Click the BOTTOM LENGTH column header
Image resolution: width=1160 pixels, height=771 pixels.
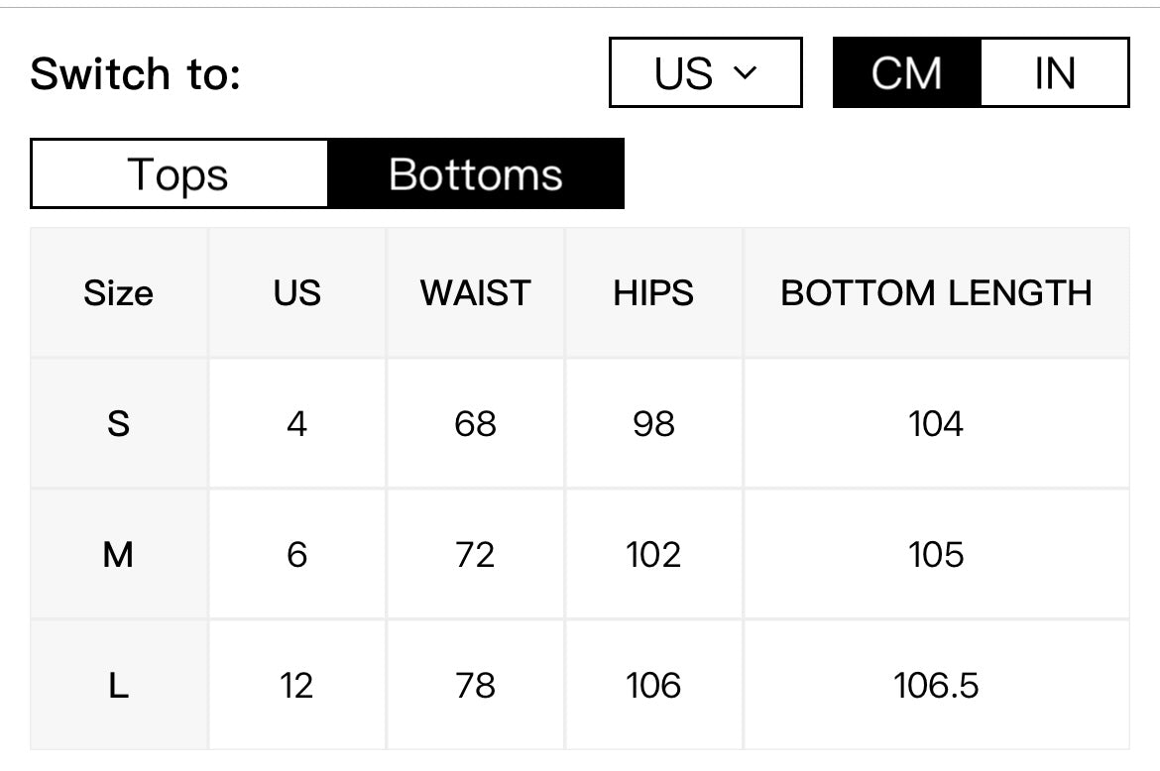pos(936,292)
